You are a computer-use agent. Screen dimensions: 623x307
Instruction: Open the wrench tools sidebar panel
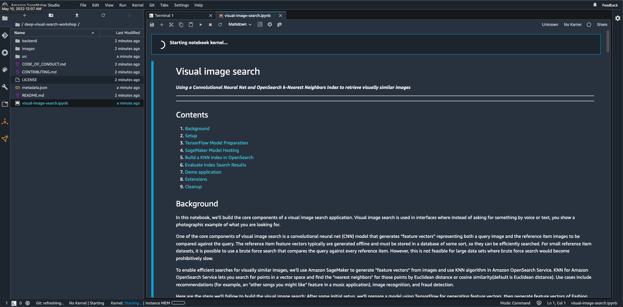(5, 87)
